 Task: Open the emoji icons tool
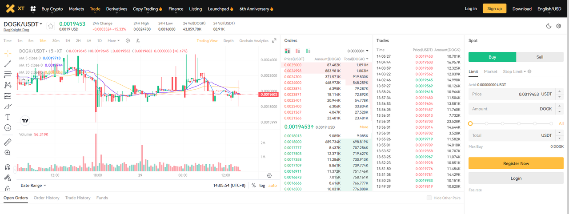click(8, 128)
